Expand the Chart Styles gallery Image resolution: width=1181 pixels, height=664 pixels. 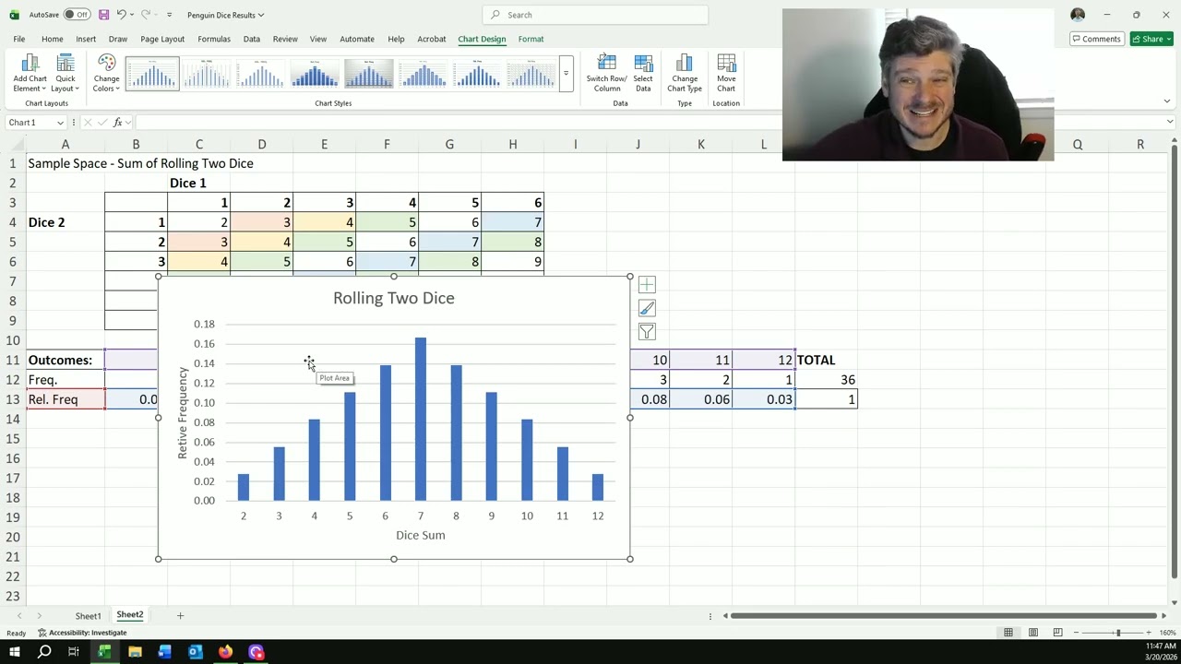(x=566, y=74)
